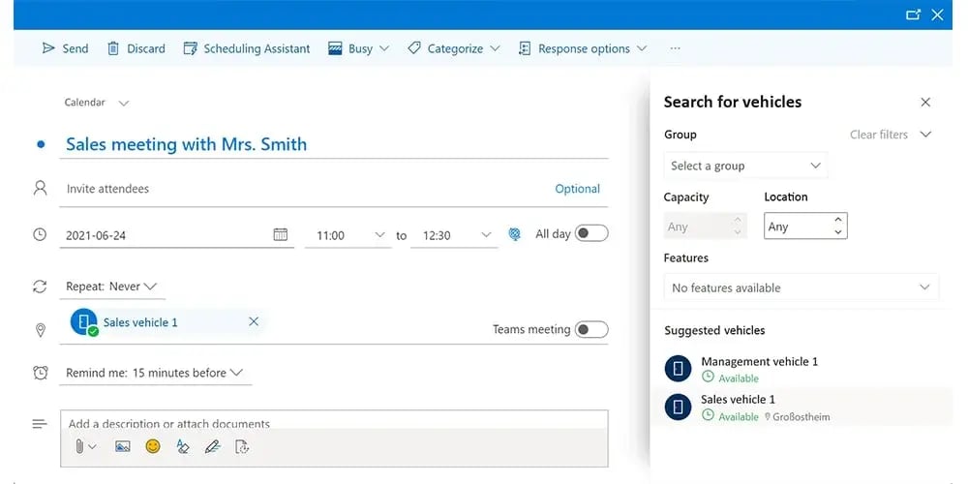Collapse the filters chevron beside Clear filters
968x484 pixels.
pyautogui.click(x=924, y=135)
